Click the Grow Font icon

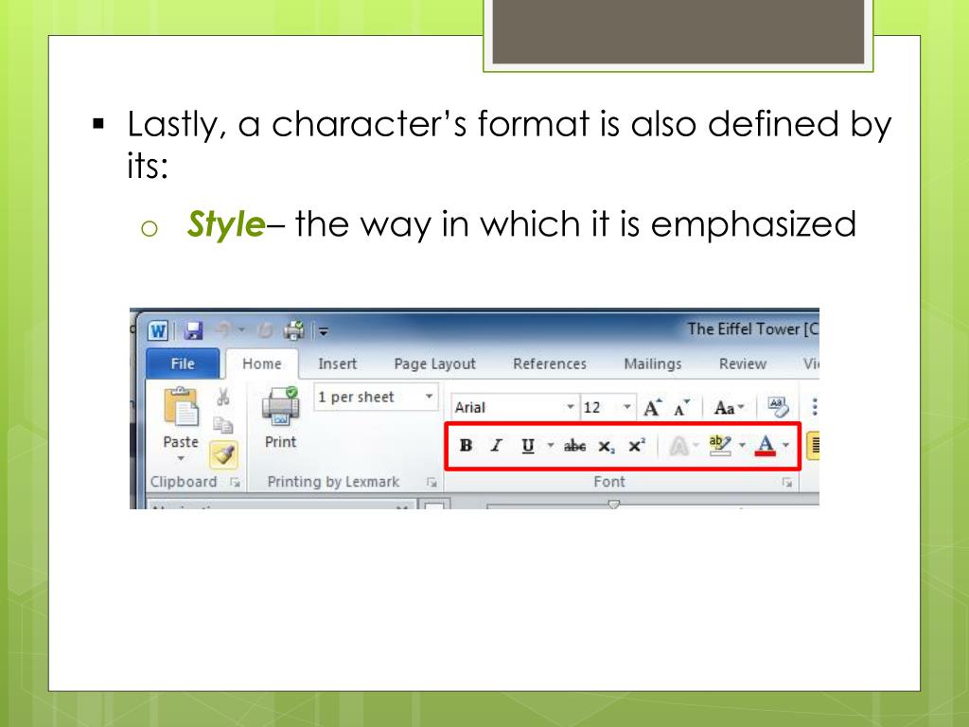tap(653, 407)
